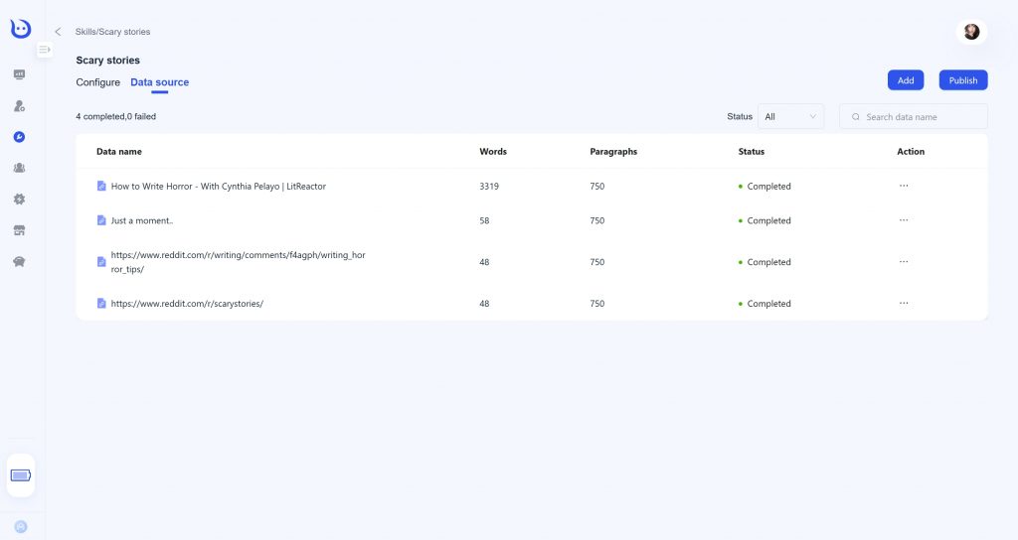Open the group members icon in sidebar
The image size is (1018, 540).
(x=20, y=168)
